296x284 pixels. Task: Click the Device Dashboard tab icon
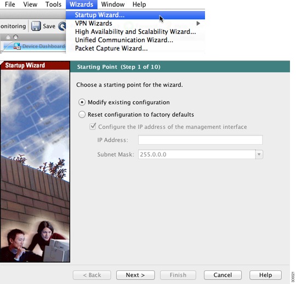click(x=17, y=46)
